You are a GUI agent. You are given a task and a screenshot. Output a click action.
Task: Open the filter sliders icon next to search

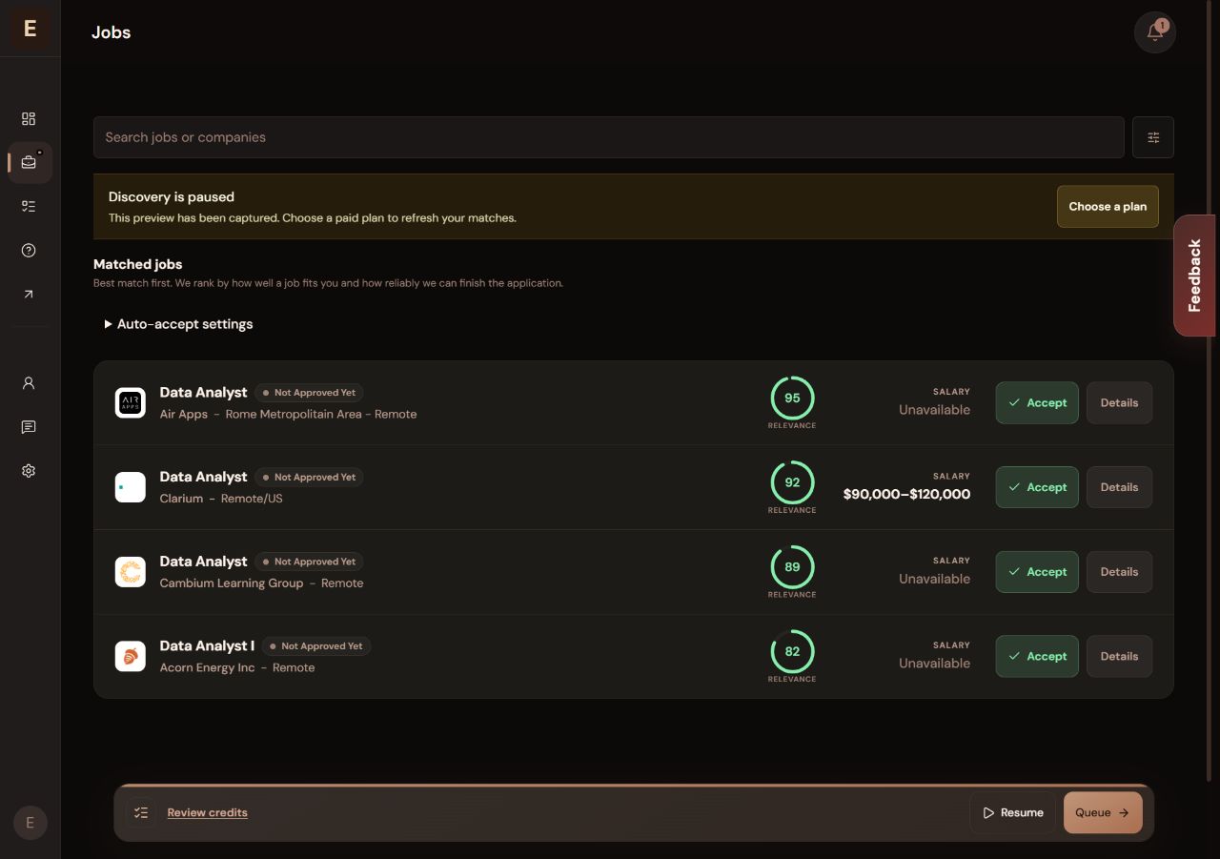point(1153,137)
